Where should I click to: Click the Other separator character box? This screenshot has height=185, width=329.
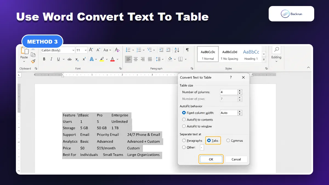tap(202, 147)
